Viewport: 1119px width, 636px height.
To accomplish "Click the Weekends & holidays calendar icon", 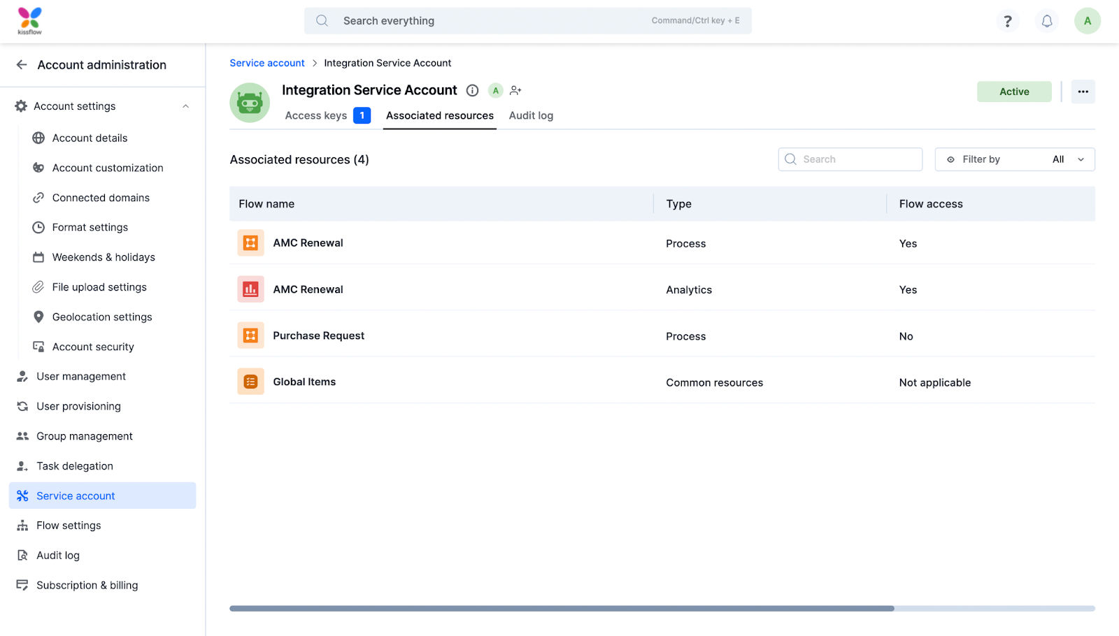I will tap(38, 257).
